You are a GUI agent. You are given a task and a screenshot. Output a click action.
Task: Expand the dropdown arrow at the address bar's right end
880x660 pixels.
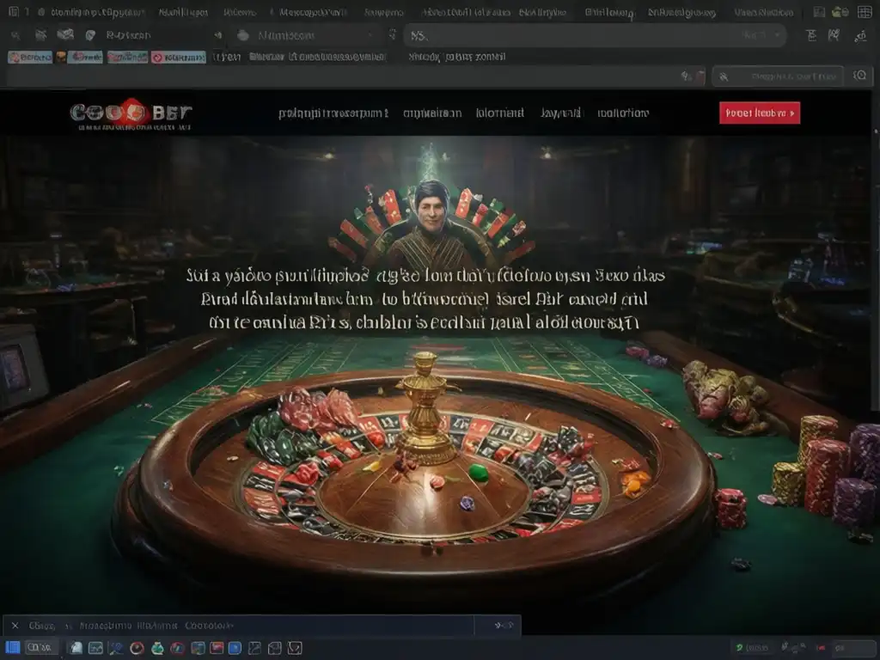coord(777,35)
